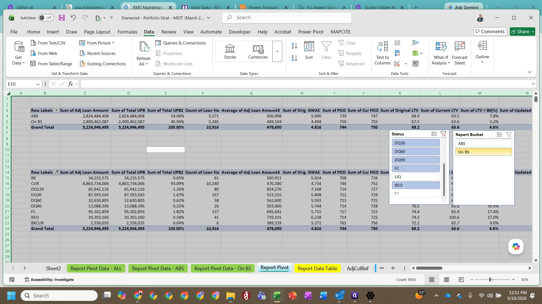542x304 pixels.
Task: Click multi-select icon on Report Bucket slicer
Action: (x=499, y=135)
